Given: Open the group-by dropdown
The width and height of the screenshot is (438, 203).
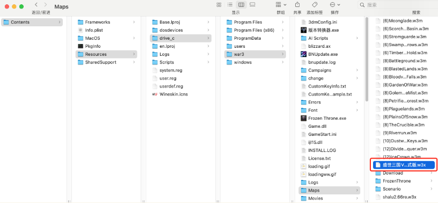Looking at the screenshot, I should click(281, 5).
